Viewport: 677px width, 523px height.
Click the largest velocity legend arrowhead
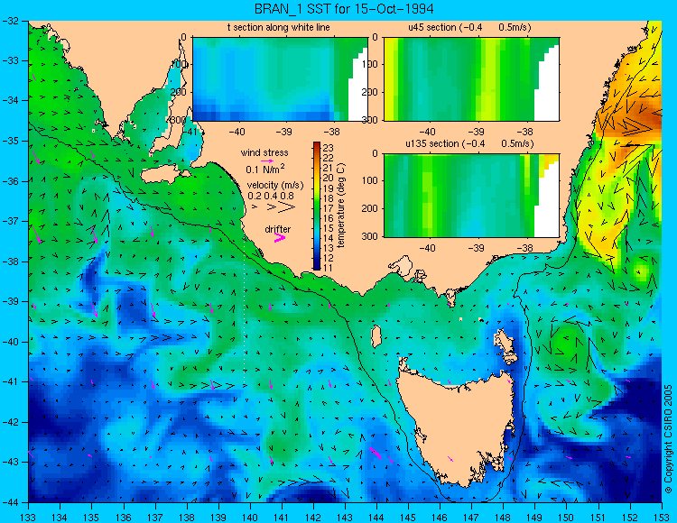[287, 207]
